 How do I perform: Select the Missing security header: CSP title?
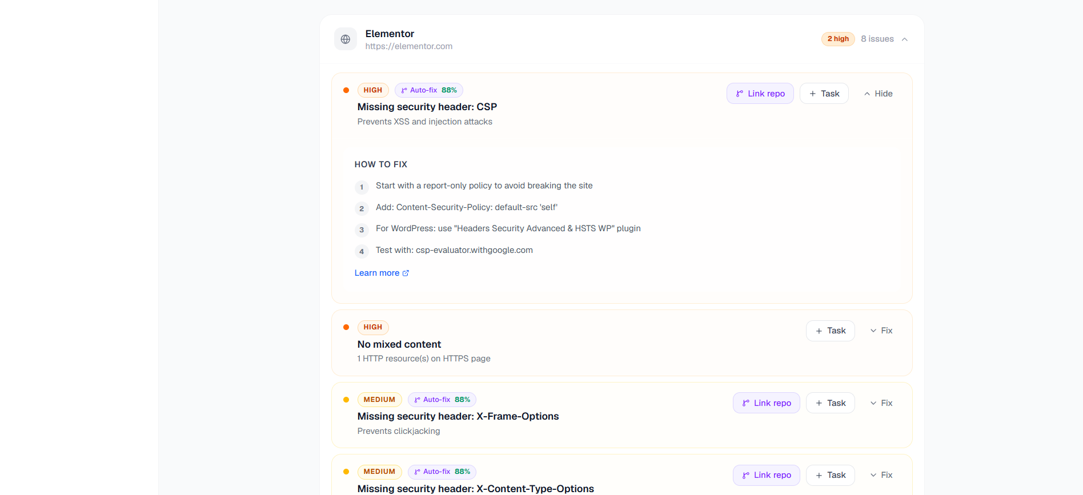pyautogui.click(x=427, y=107)
